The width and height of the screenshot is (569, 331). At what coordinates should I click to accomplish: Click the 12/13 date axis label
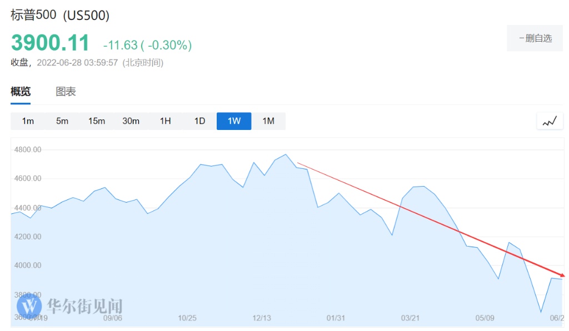[262, 318]
